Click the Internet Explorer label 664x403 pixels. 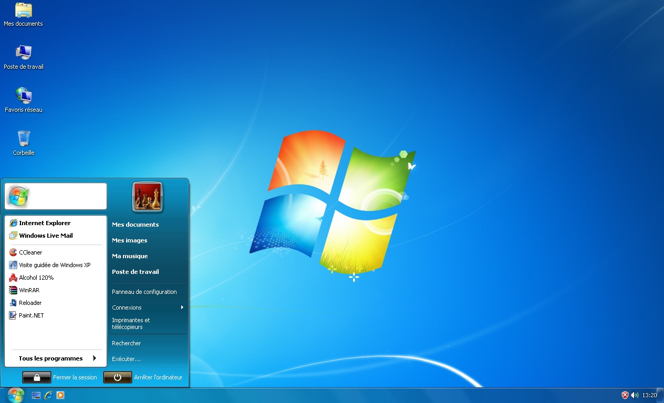[45, 223]
